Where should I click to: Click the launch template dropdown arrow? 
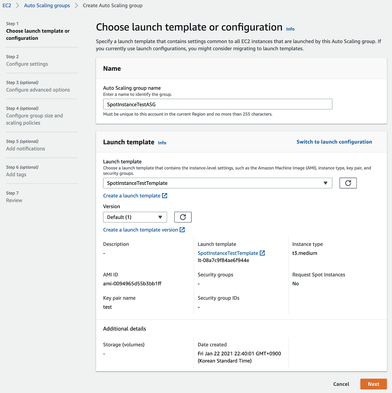(x=325, y=183)
